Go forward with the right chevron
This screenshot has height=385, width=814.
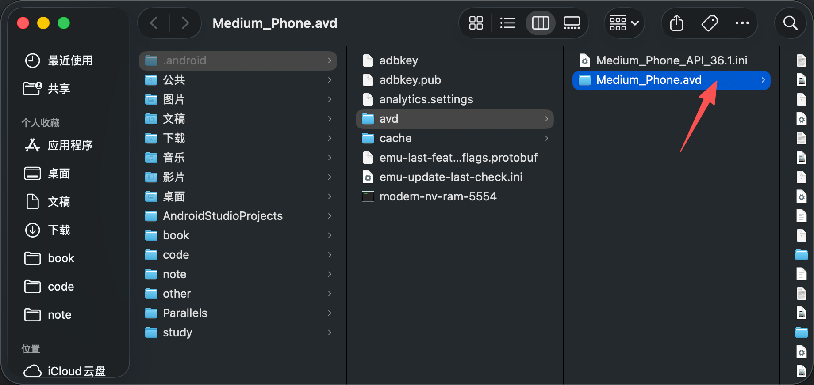185,23
